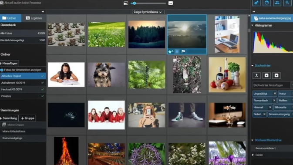Collapse the Stichwörter section
The width and height of the screenshot is (293, 165).
click(x=253, y=66)
